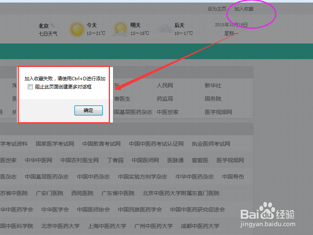The image size is (313, 235).
Task: Open 中国基层医药杂志 link before 中国中药杂志
Action: coord(47,177)
